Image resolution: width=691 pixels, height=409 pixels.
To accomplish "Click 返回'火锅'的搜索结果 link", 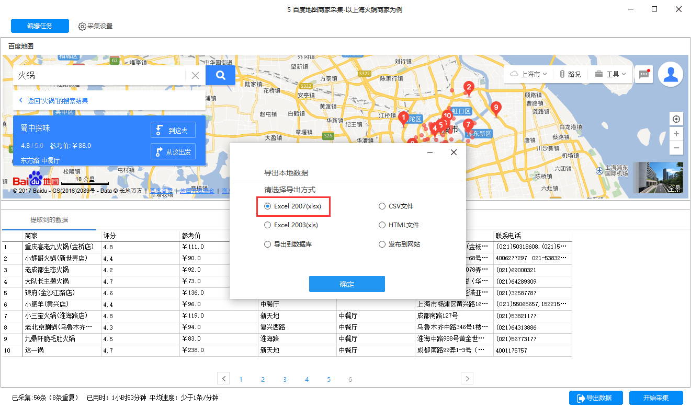I will point(58,101).
